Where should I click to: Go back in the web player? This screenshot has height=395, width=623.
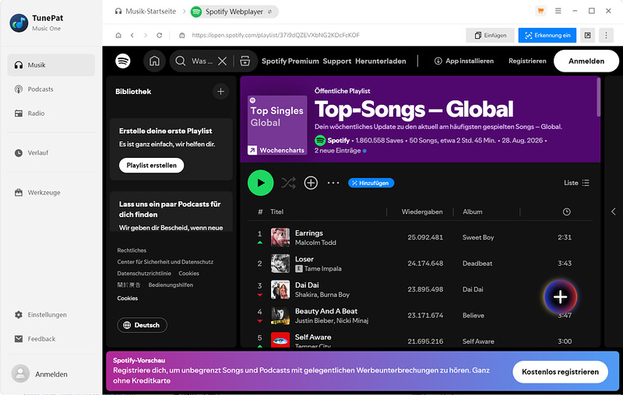pos(132,35)
